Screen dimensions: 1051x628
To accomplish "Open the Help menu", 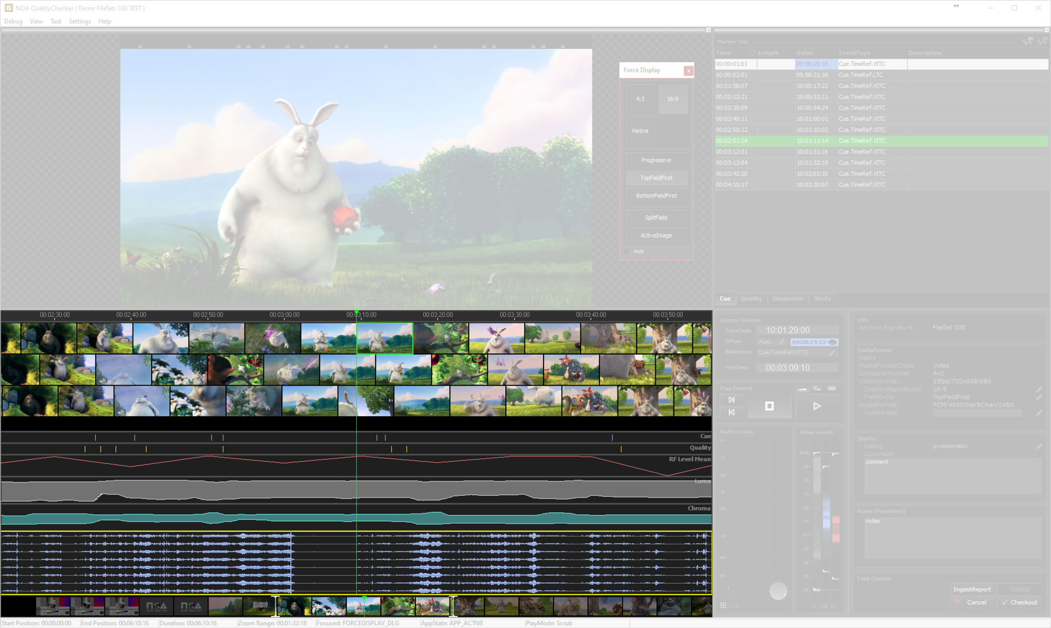I will [105, 21].
